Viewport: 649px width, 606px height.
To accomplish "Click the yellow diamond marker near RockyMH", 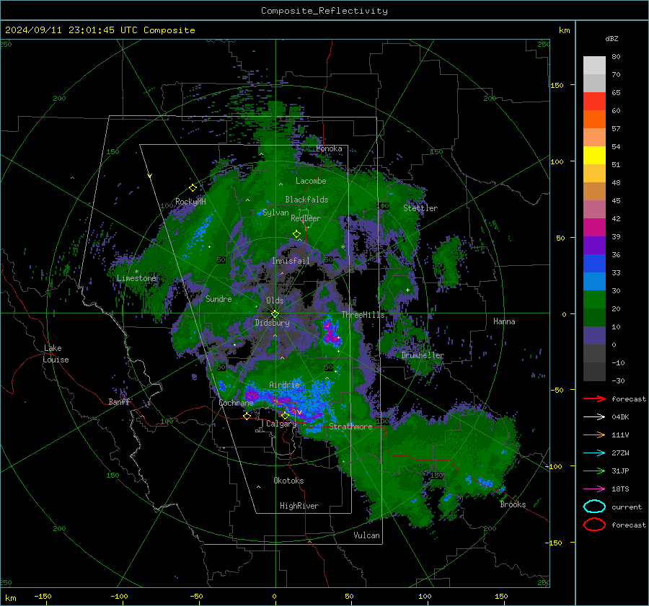I will point(193,188).
